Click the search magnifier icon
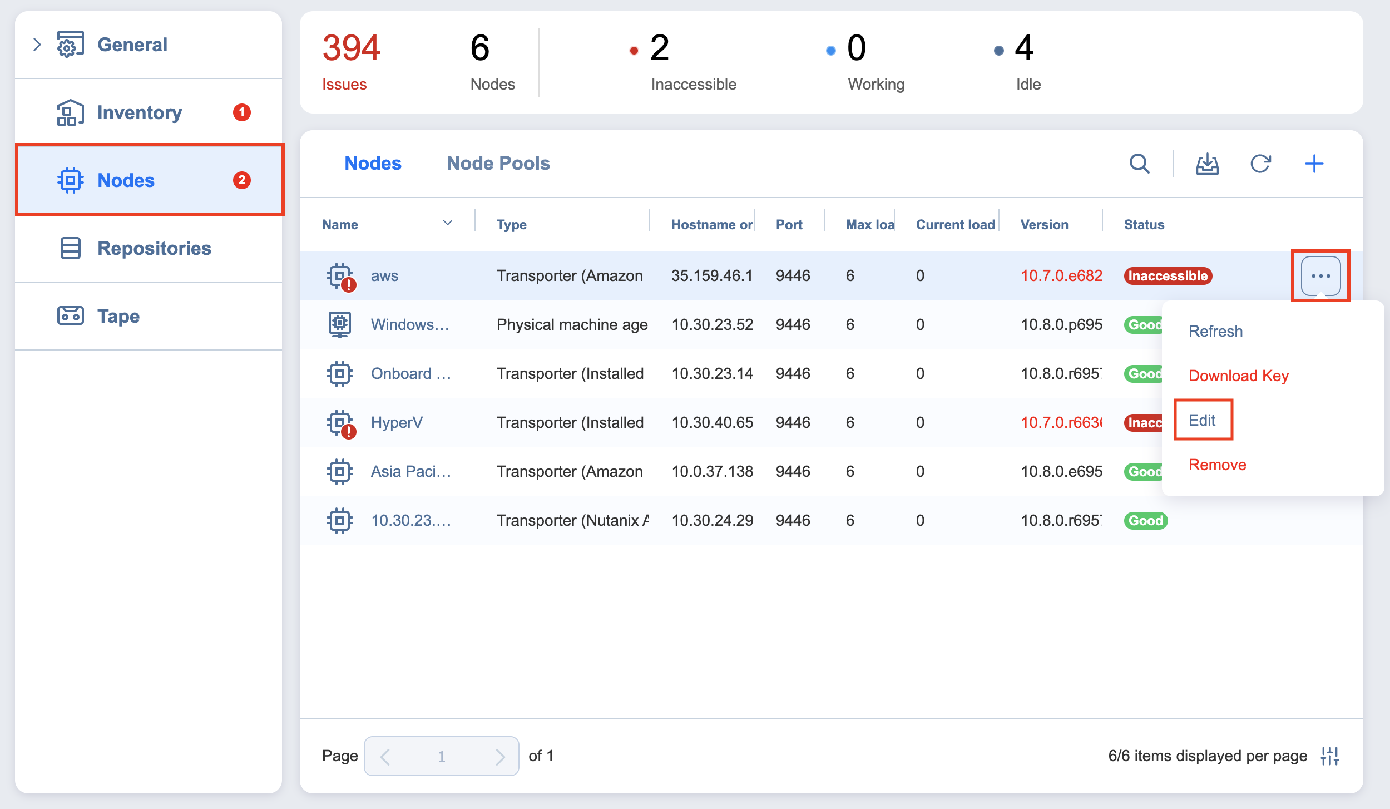This screenshot has height=809, width=1390. [x=1139, y=164]
